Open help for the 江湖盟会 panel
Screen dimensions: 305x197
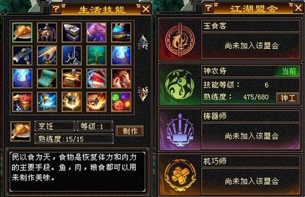click(x=208, y=8)
